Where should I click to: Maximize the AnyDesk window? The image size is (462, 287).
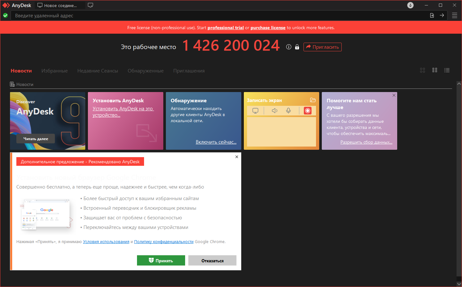point(441,5)
